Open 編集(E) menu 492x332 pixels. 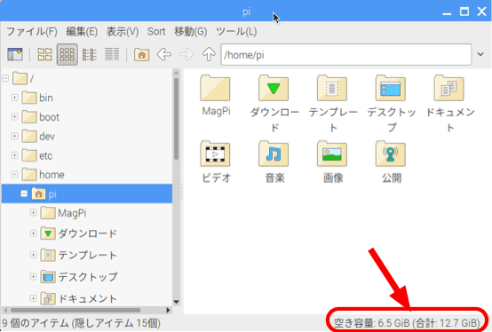coord(82,32)
